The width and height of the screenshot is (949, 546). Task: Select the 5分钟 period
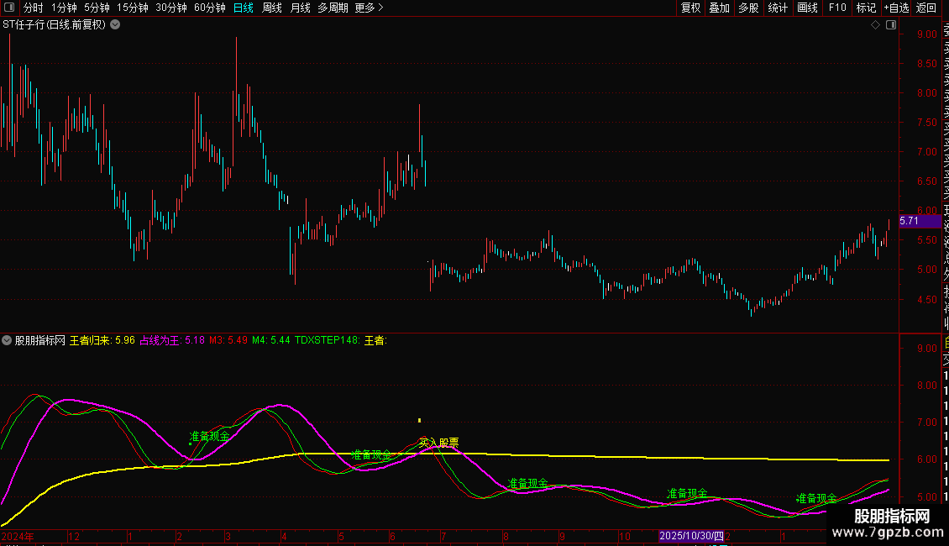point(97,8)
